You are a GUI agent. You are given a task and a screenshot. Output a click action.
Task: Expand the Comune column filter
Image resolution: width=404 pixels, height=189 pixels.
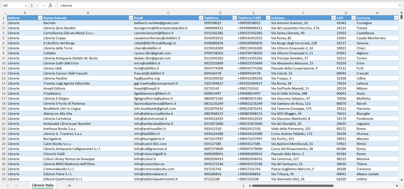[396, 18]
